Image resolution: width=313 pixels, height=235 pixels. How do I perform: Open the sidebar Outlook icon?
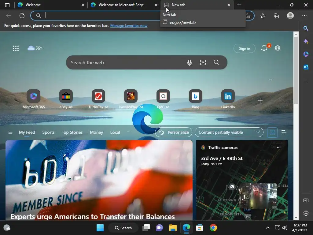coord(306,67)
